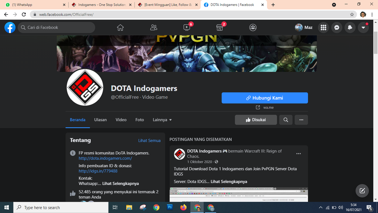Screen dimensions: 378x213
Task: Open Task View on the taskbar
Action: 115,207
